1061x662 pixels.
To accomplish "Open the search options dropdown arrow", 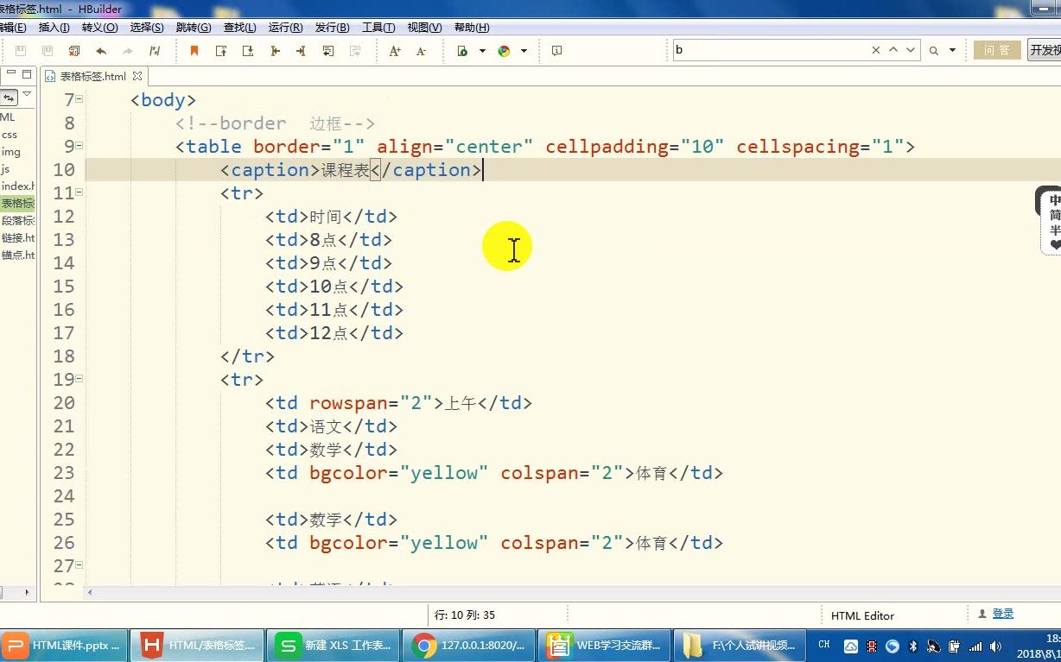I will click(953, 50).
